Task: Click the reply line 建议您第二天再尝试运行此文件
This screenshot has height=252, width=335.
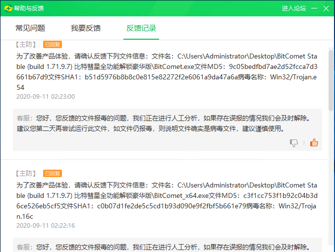Action: (x=151, y=128)
